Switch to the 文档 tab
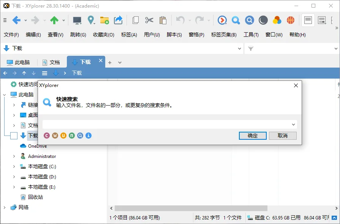 (51, 62)
